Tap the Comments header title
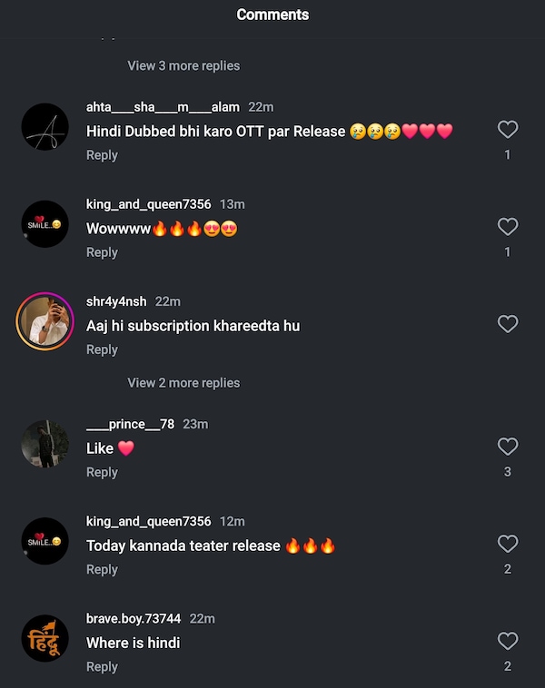 [272, 15]
